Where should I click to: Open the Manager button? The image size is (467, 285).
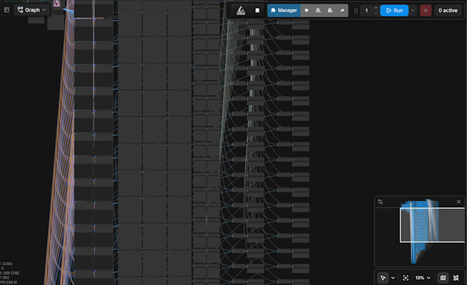[x=284, y=10]
